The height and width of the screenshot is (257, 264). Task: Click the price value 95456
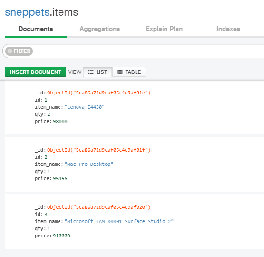(60, 178)
